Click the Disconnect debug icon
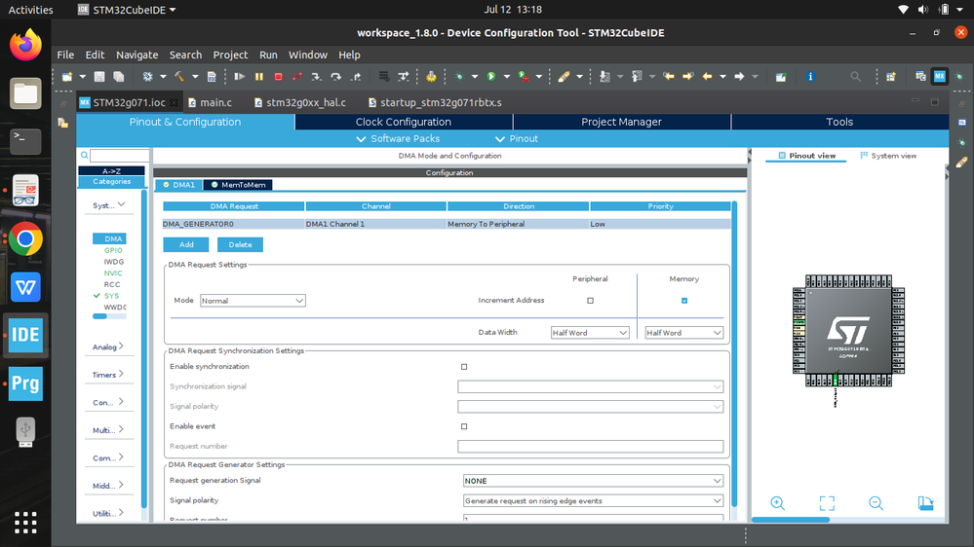Screen dimensions: 974x547 point(297,76)
